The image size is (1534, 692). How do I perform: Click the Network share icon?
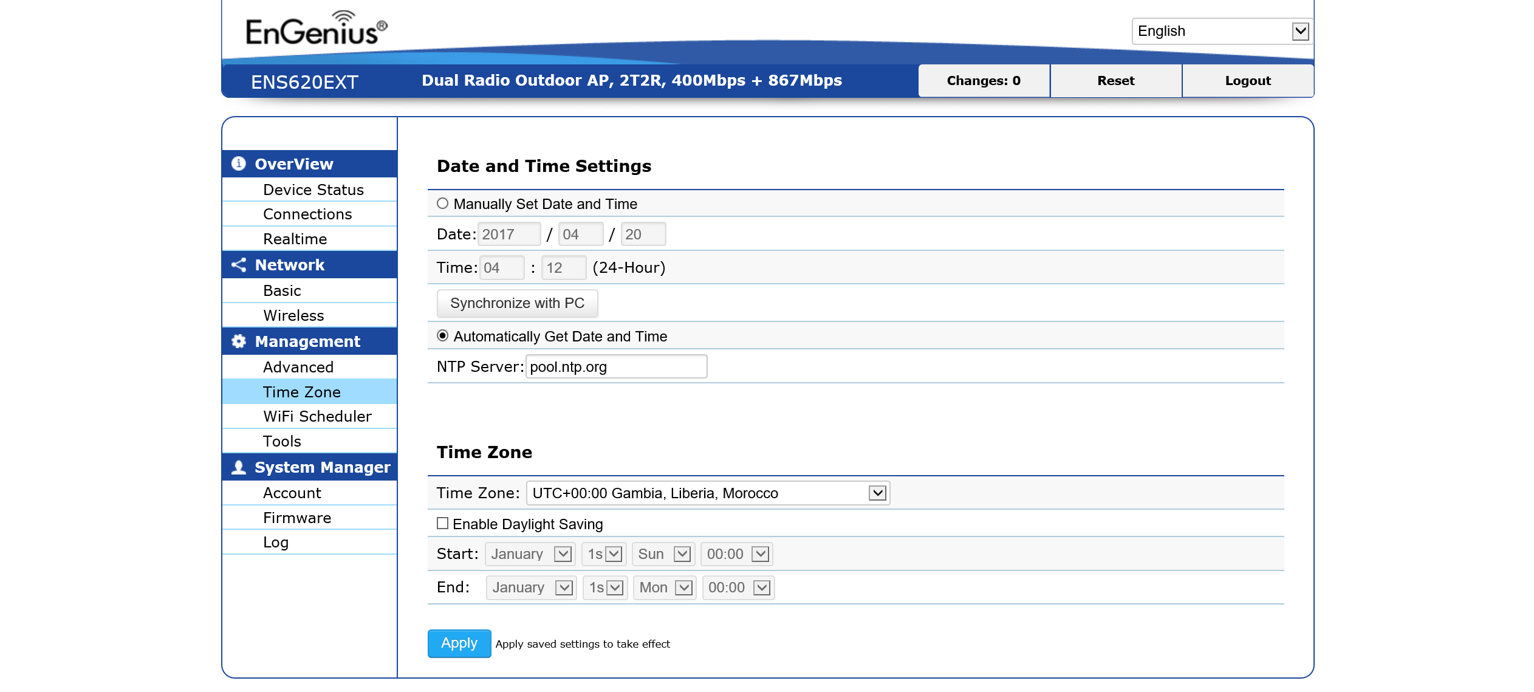point(239,265)
